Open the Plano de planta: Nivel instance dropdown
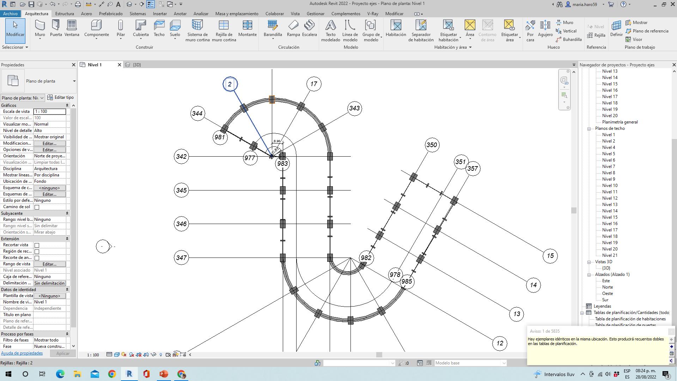Image resolution: width=677 pixels, height=381 pixels. (x=23, y=98)
